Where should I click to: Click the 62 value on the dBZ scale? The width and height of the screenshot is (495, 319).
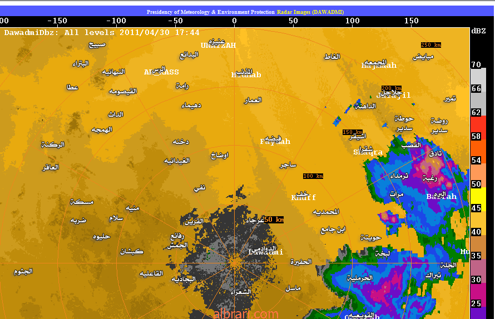click(x=476, y=112)
